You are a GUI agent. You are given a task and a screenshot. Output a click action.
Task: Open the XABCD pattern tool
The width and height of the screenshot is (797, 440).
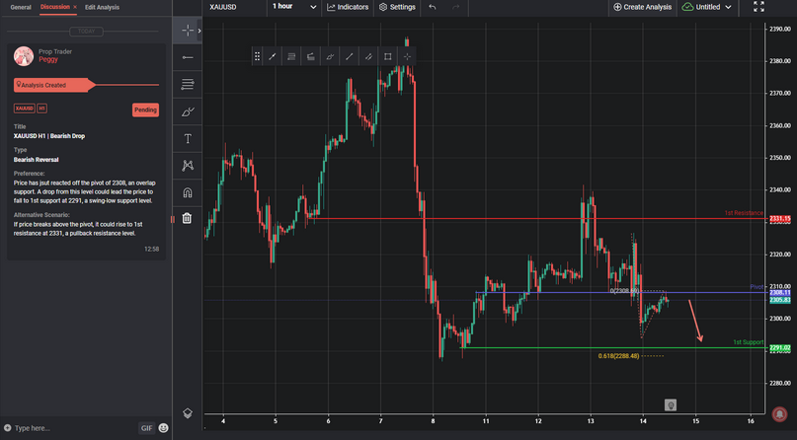coord(187,166)
